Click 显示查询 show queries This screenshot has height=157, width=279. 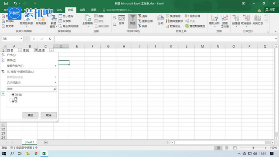coord(66,16)
